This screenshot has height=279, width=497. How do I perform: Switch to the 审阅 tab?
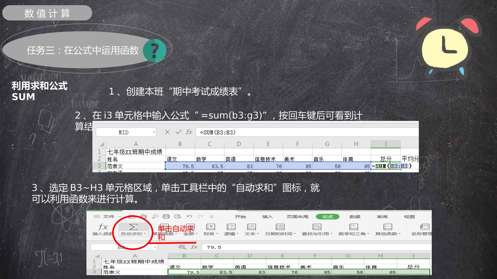382,216
